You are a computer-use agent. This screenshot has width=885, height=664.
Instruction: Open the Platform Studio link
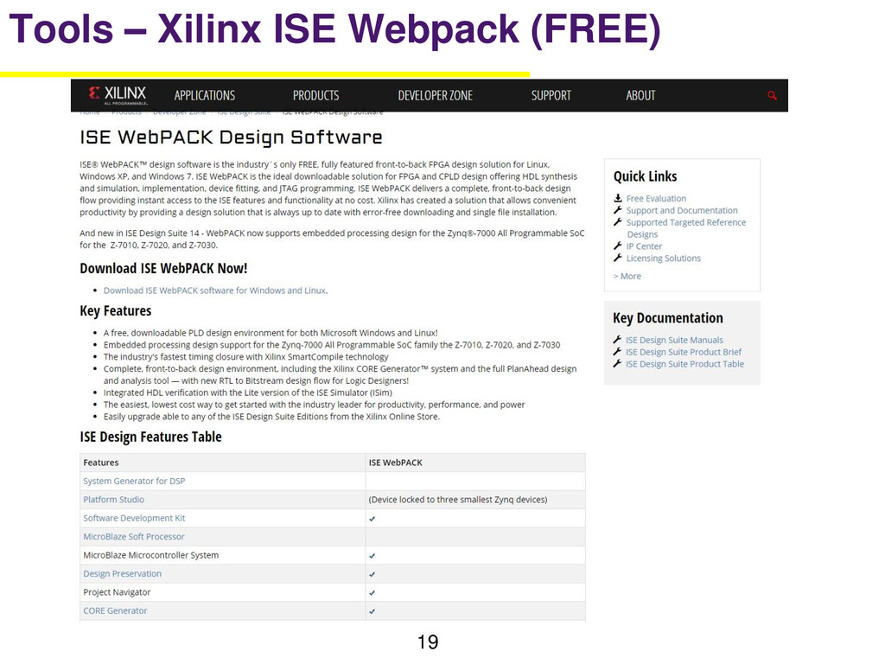pos(113,500)
